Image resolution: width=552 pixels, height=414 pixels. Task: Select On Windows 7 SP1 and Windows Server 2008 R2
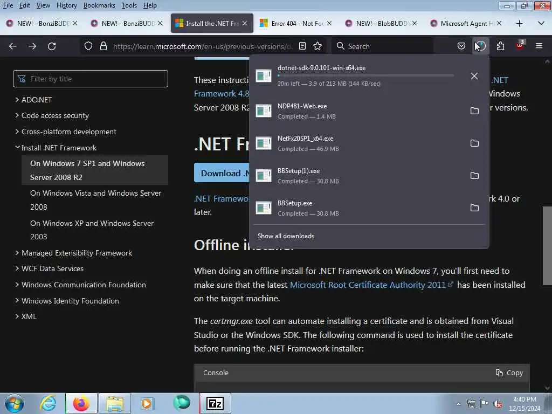95,170
